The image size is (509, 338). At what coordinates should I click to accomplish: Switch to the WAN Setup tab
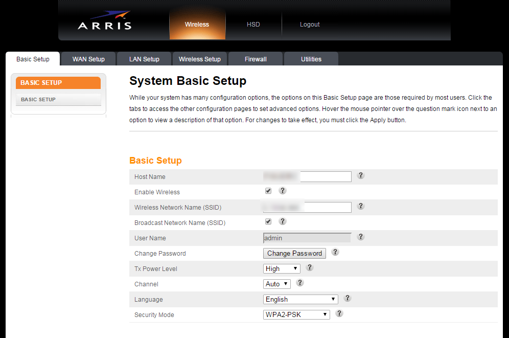pos(88,59)
